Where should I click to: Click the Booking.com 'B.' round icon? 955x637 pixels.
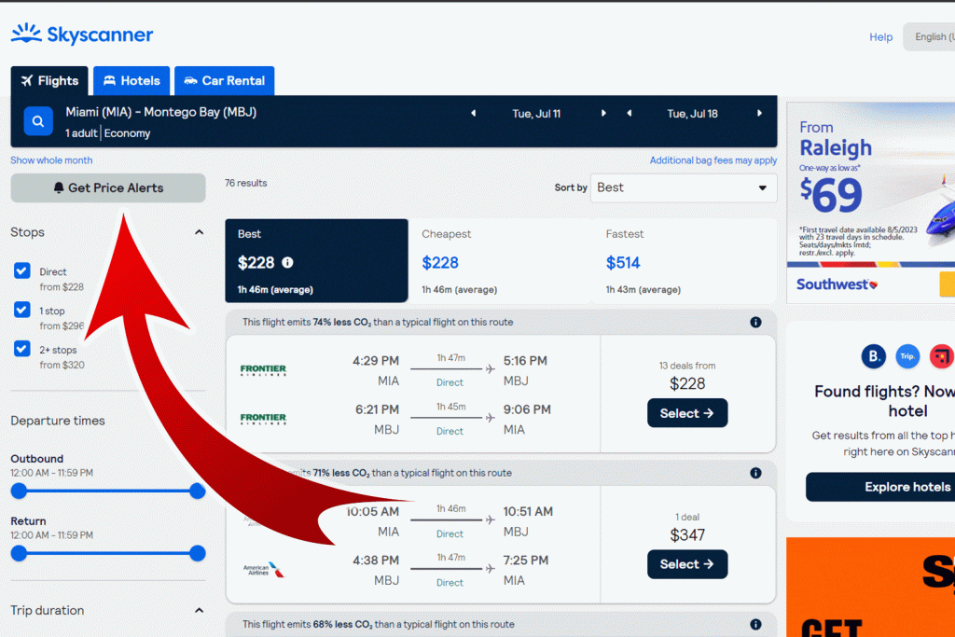[873, 356]
